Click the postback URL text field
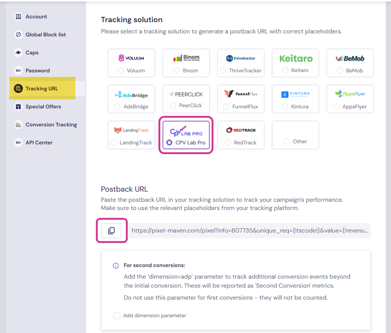This screenshot has height=333, width=391. tap(250, 231)
